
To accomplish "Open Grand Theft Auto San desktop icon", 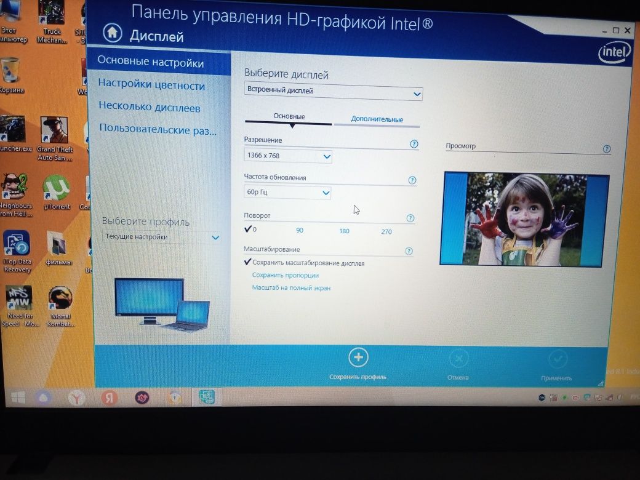I will point(54,139).
